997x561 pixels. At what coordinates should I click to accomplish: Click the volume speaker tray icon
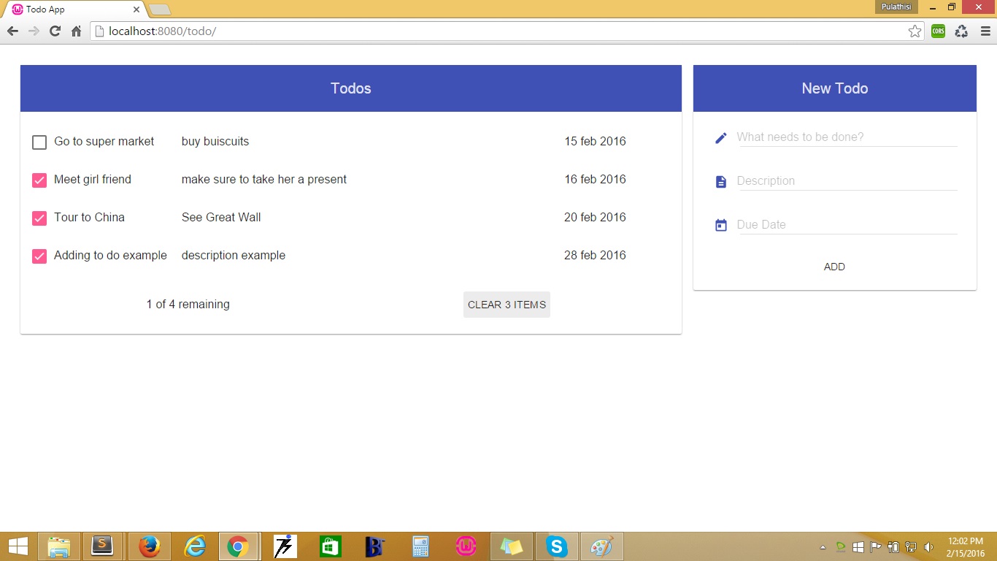pos(928,546)
